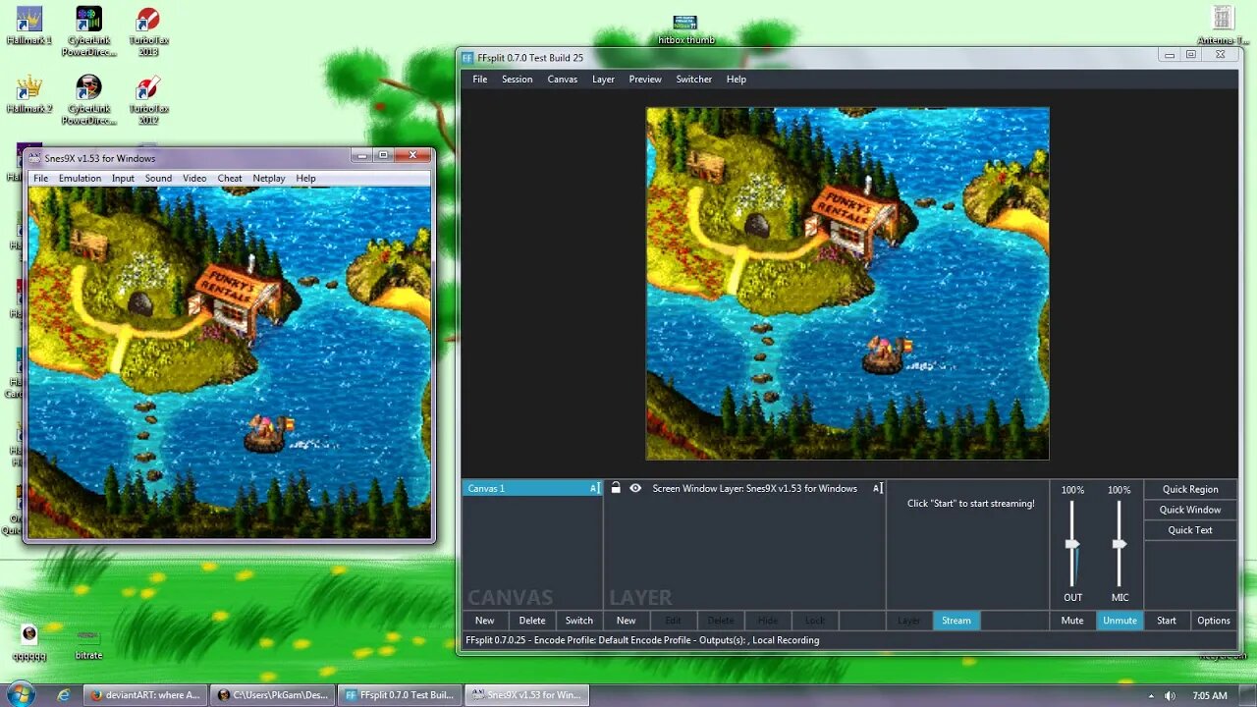Click the system tray volume speaker icon
The height and width of the screenshot is (707, 1257).
pyautogui.click(x=1170, y=695)
